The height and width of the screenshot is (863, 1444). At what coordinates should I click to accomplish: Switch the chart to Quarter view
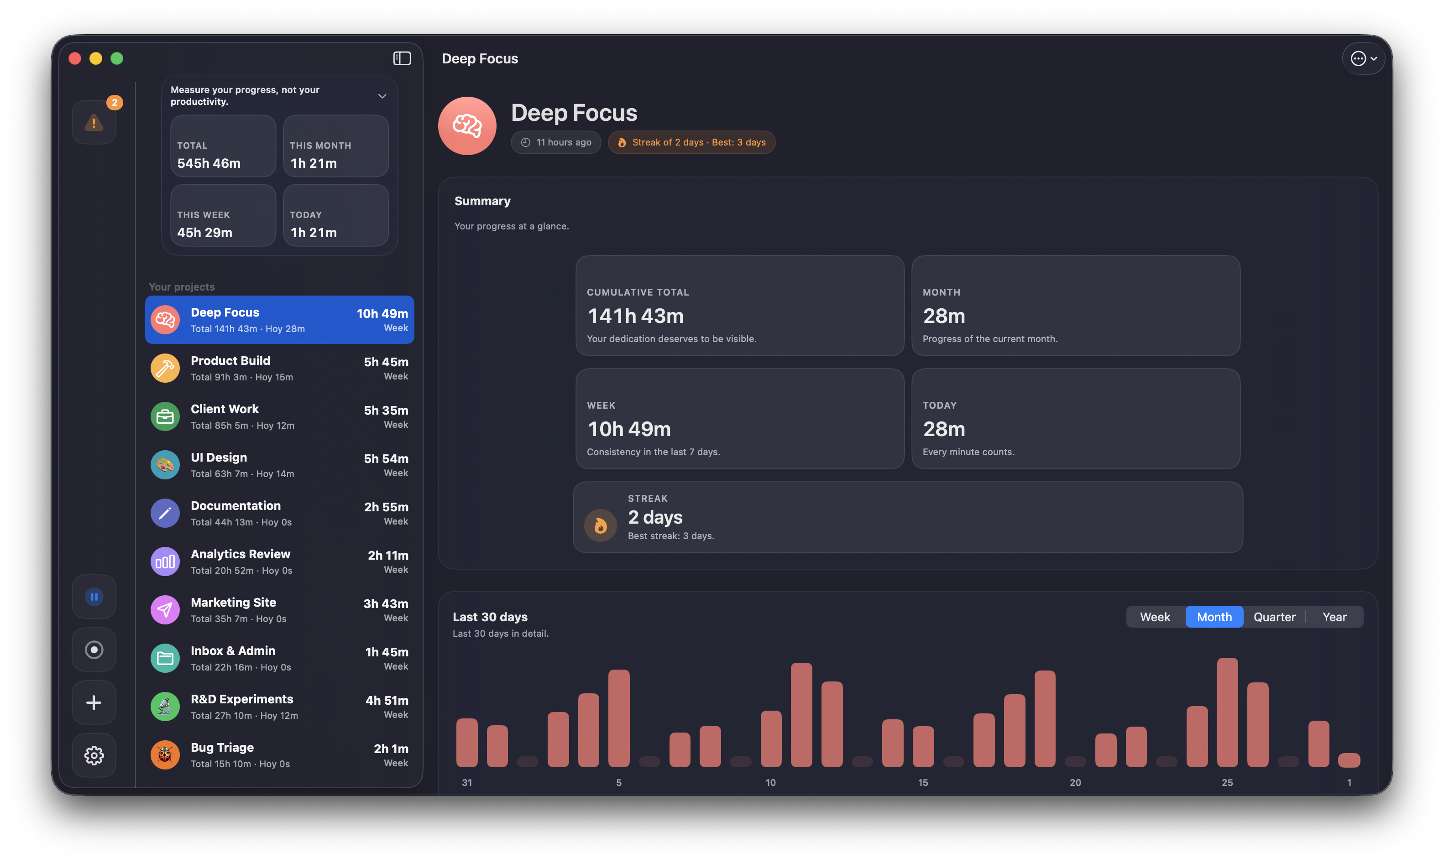tap(1274, 616)
